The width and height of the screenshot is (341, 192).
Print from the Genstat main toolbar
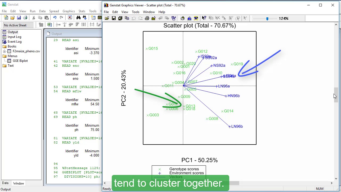click(25, 18)
